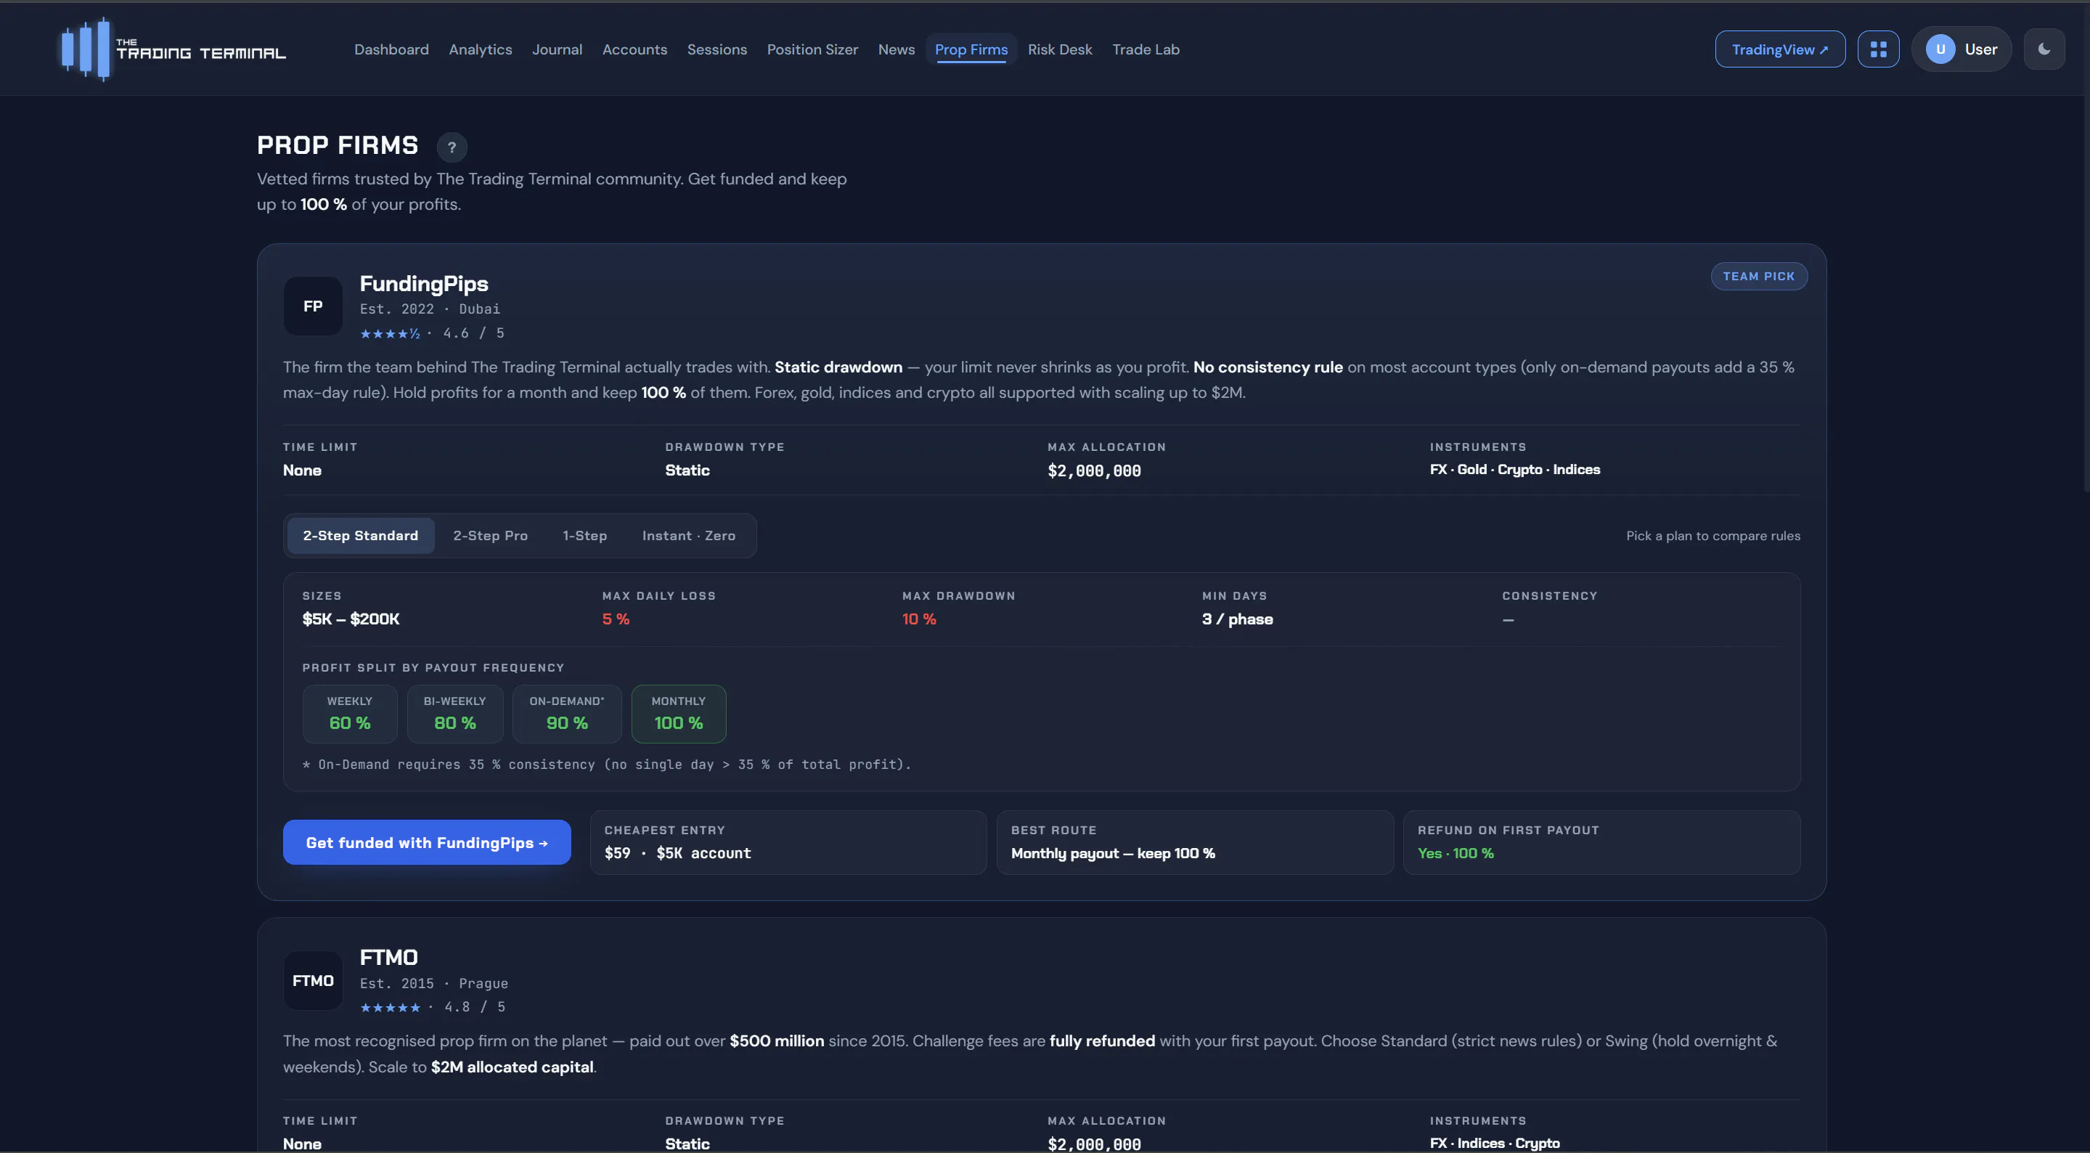Select Prop Firms nav tab
Screen dimensions: 2090x1153
click(971, 49)
